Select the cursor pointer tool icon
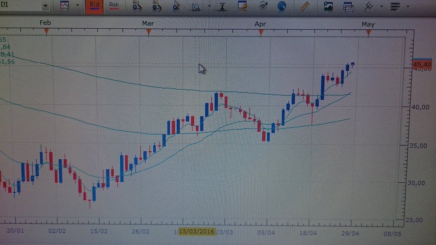 [177, 6]
